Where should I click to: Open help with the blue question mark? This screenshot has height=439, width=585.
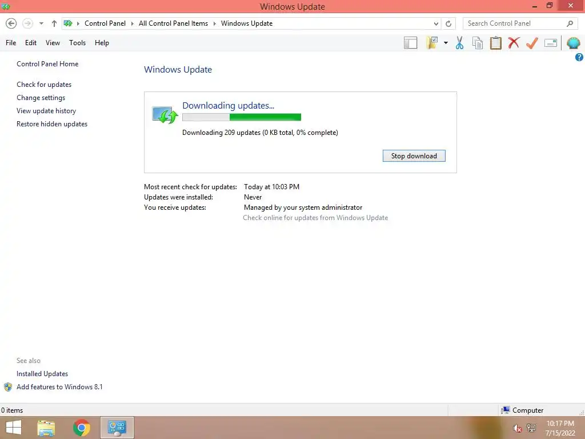(579, 57)
